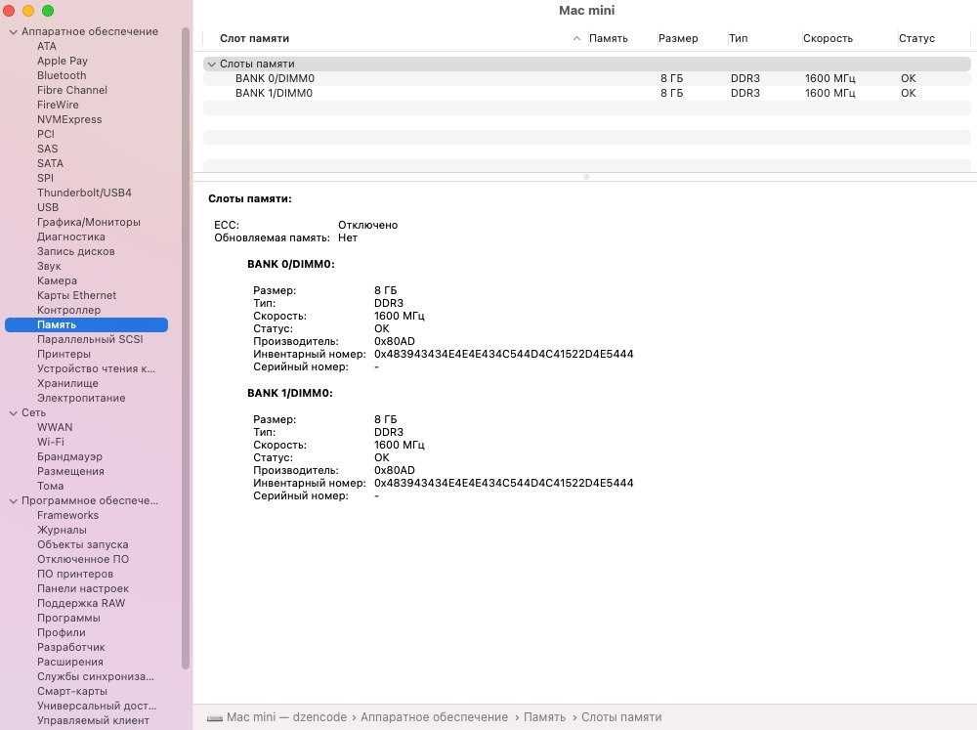
Task: Go to Память in the path bar
Action: point(544,717)
